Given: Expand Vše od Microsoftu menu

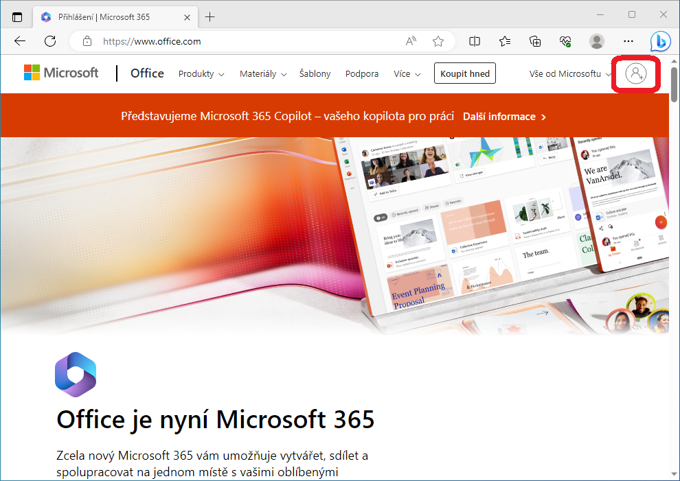Looking at the screenshot, I should (x=570, y=73).
